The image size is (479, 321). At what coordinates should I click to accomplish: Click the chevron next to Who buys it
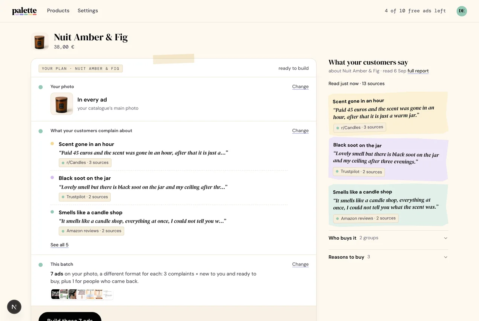pos(445,238)
